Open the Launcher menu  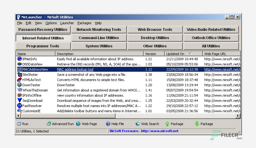point(67,23)
